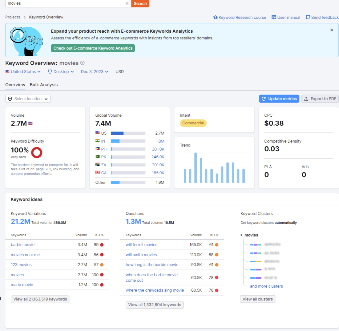The height and width of the screenshot is (331, 339).
Task: Switch to the Bulk Analysis tab
Action: pos(44,85)
